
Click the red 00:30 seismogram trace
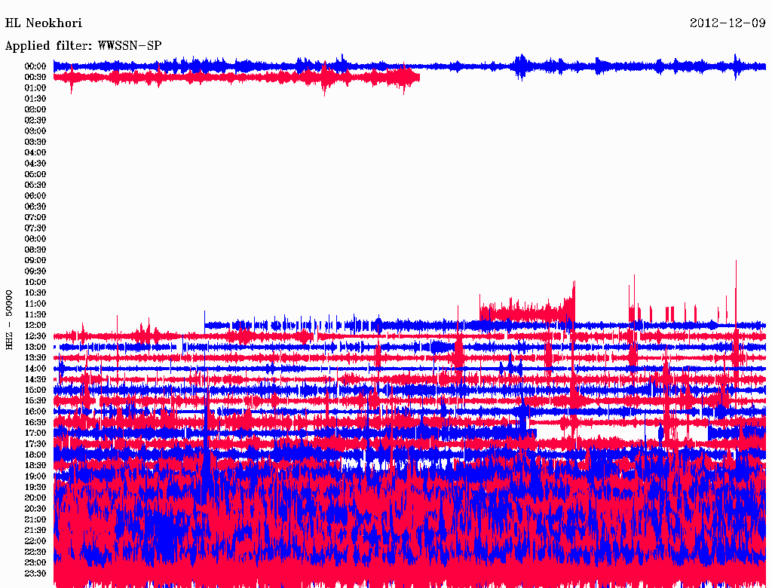click(x=236, y=78)
